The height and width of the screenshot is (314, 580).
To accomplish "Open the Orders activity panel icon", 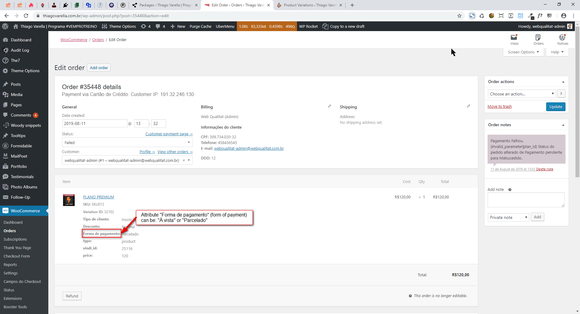I will 538,39.
